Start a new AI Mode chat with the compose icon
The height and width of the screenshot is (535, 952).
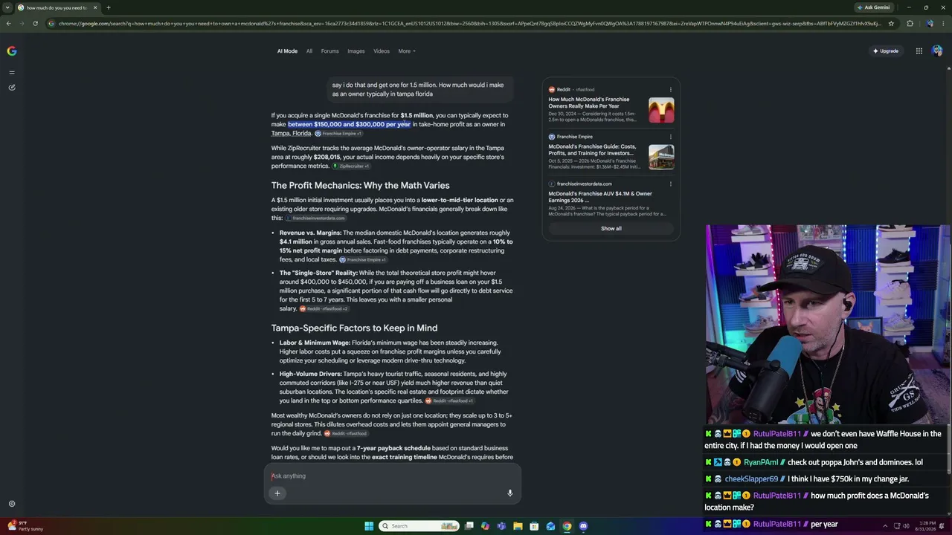(12, 88)
